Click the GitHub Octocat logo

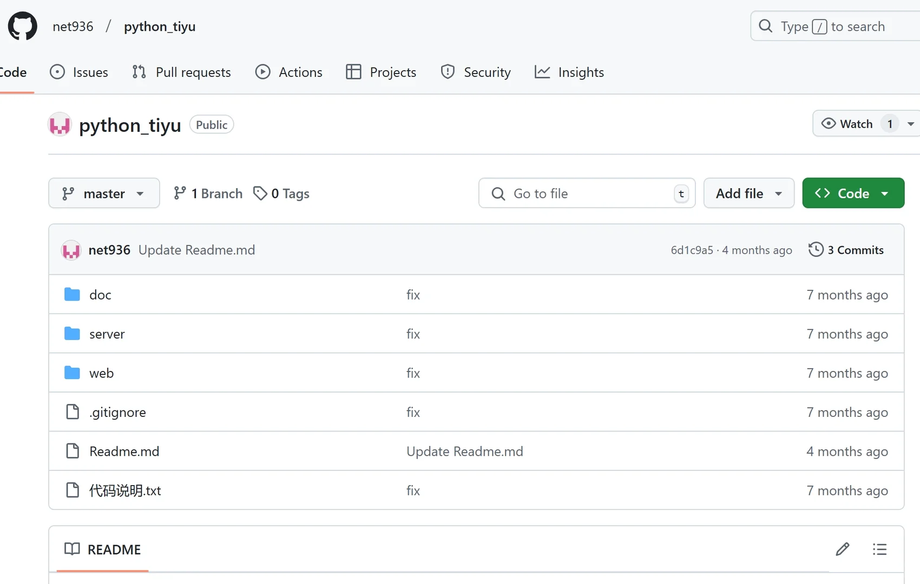tap(23, 26)
